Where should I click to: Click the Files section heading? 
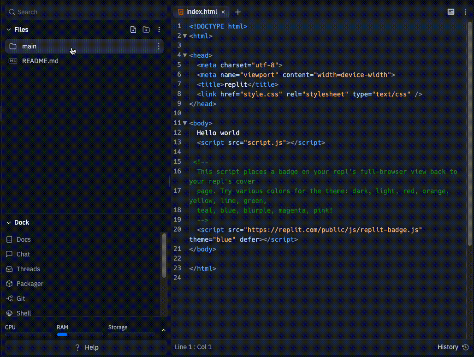21,30
